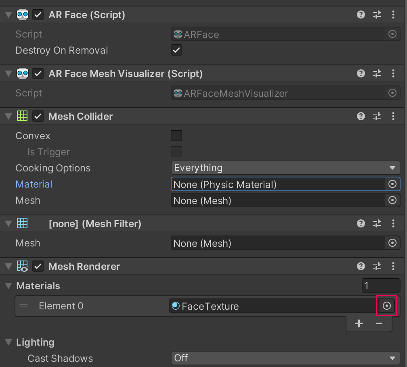This screenshot has height=367, width=407.
Task: Open the Cast Shadows dropdown
Action: [285, 358]
